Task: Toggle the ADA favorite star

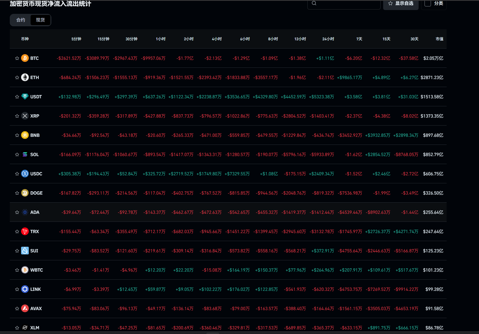Action: (17, 212)
